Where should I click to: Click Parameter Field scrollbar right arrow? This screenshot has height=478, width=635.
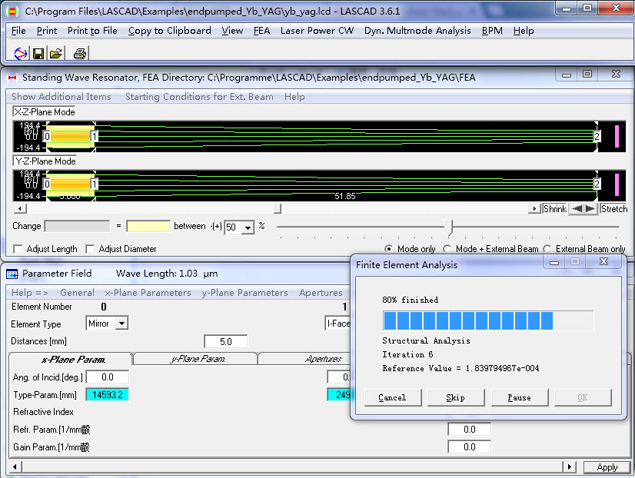click(x=570, y=467)
